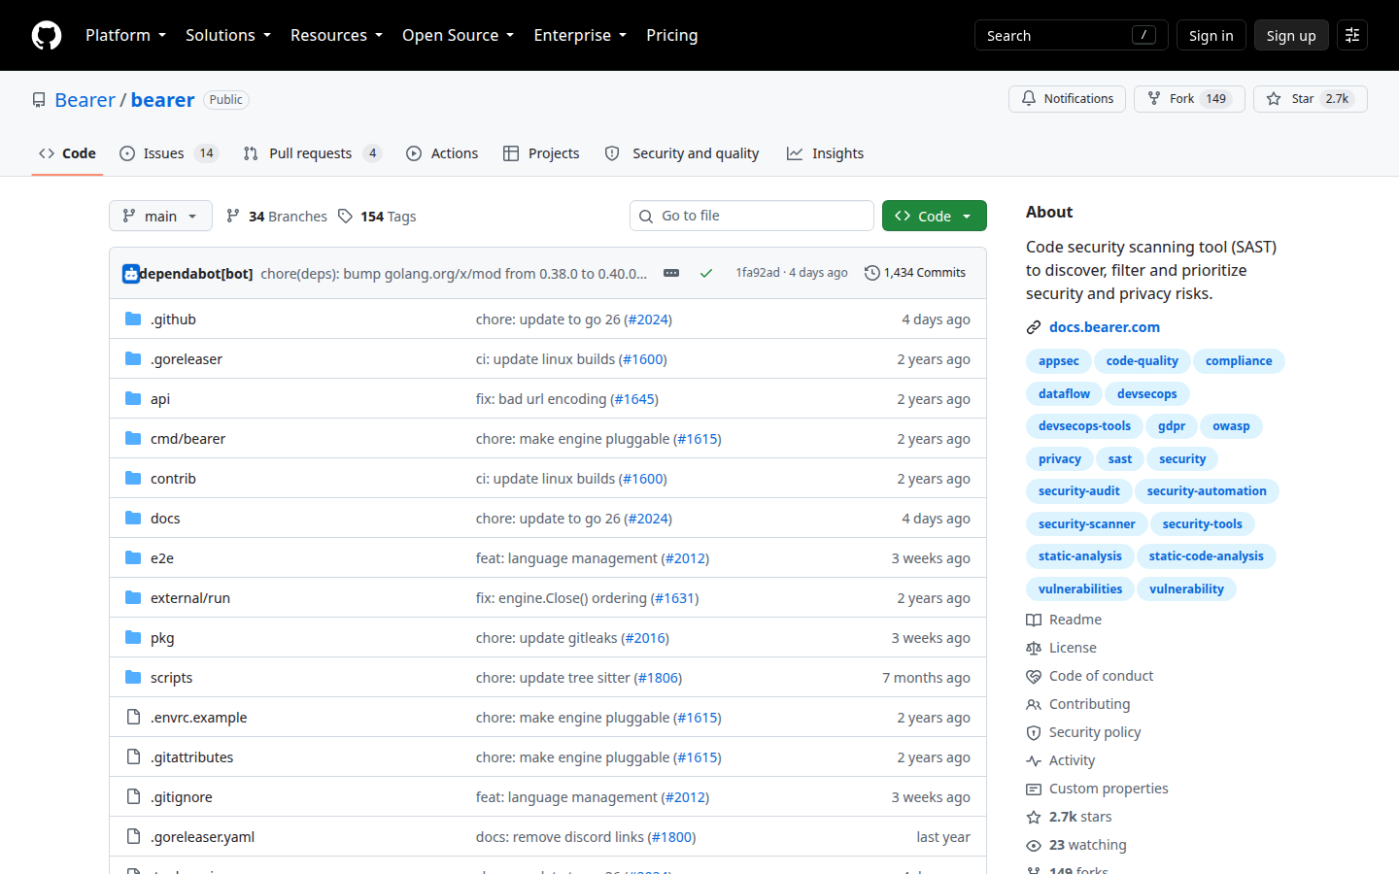This screenshot has width=1399, height=874.
Task: Open pull request #1645 link
Action: pos(633,399)
